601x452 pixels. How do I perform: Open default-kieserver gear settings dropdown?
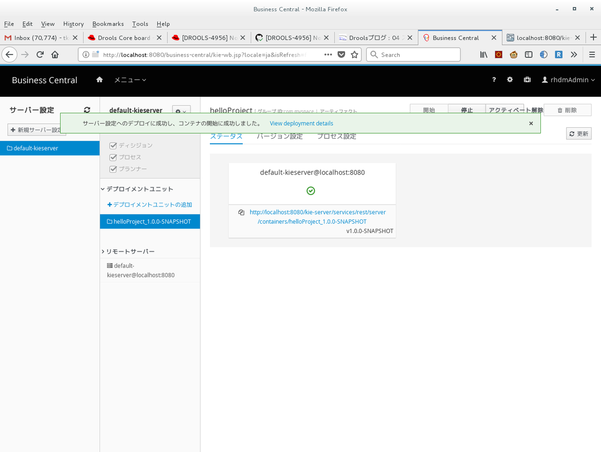point(181,111)
